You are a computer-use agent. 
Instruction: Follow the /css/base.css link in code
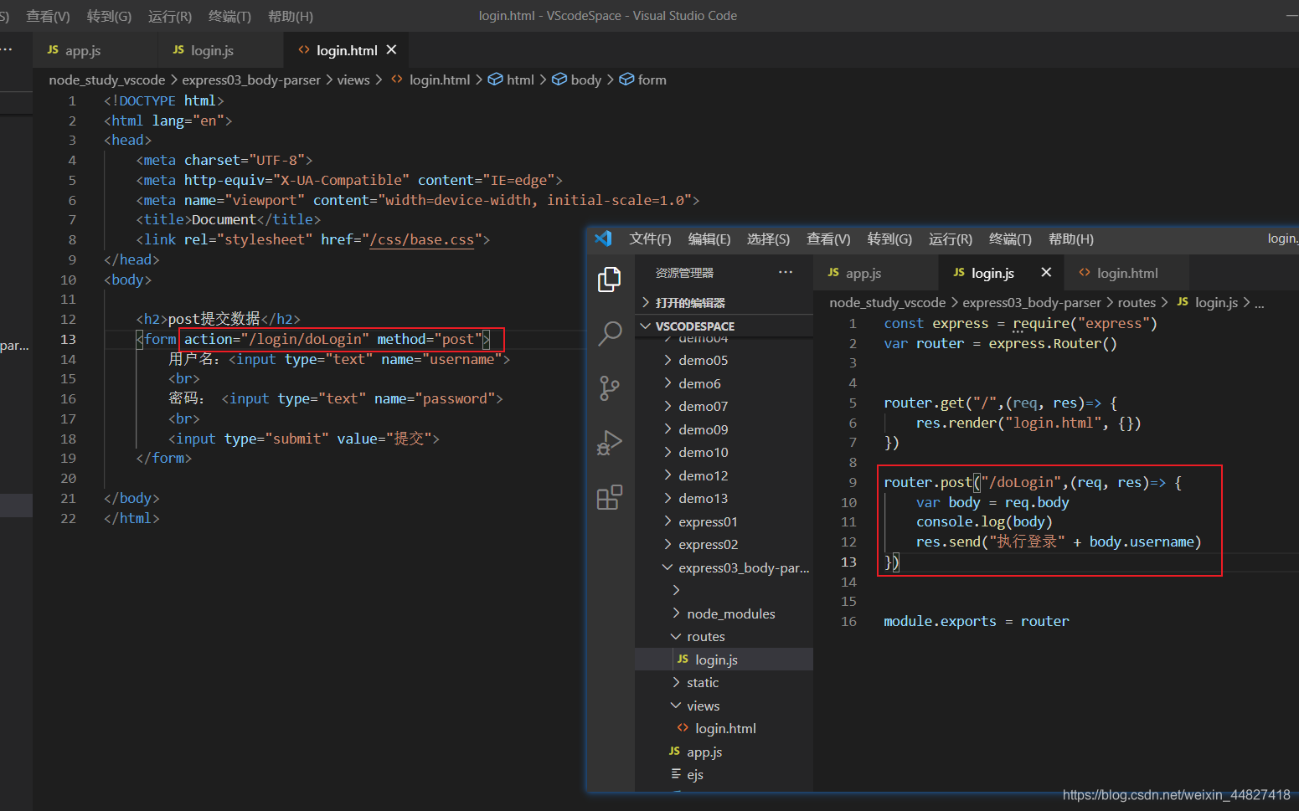(422, 239)
